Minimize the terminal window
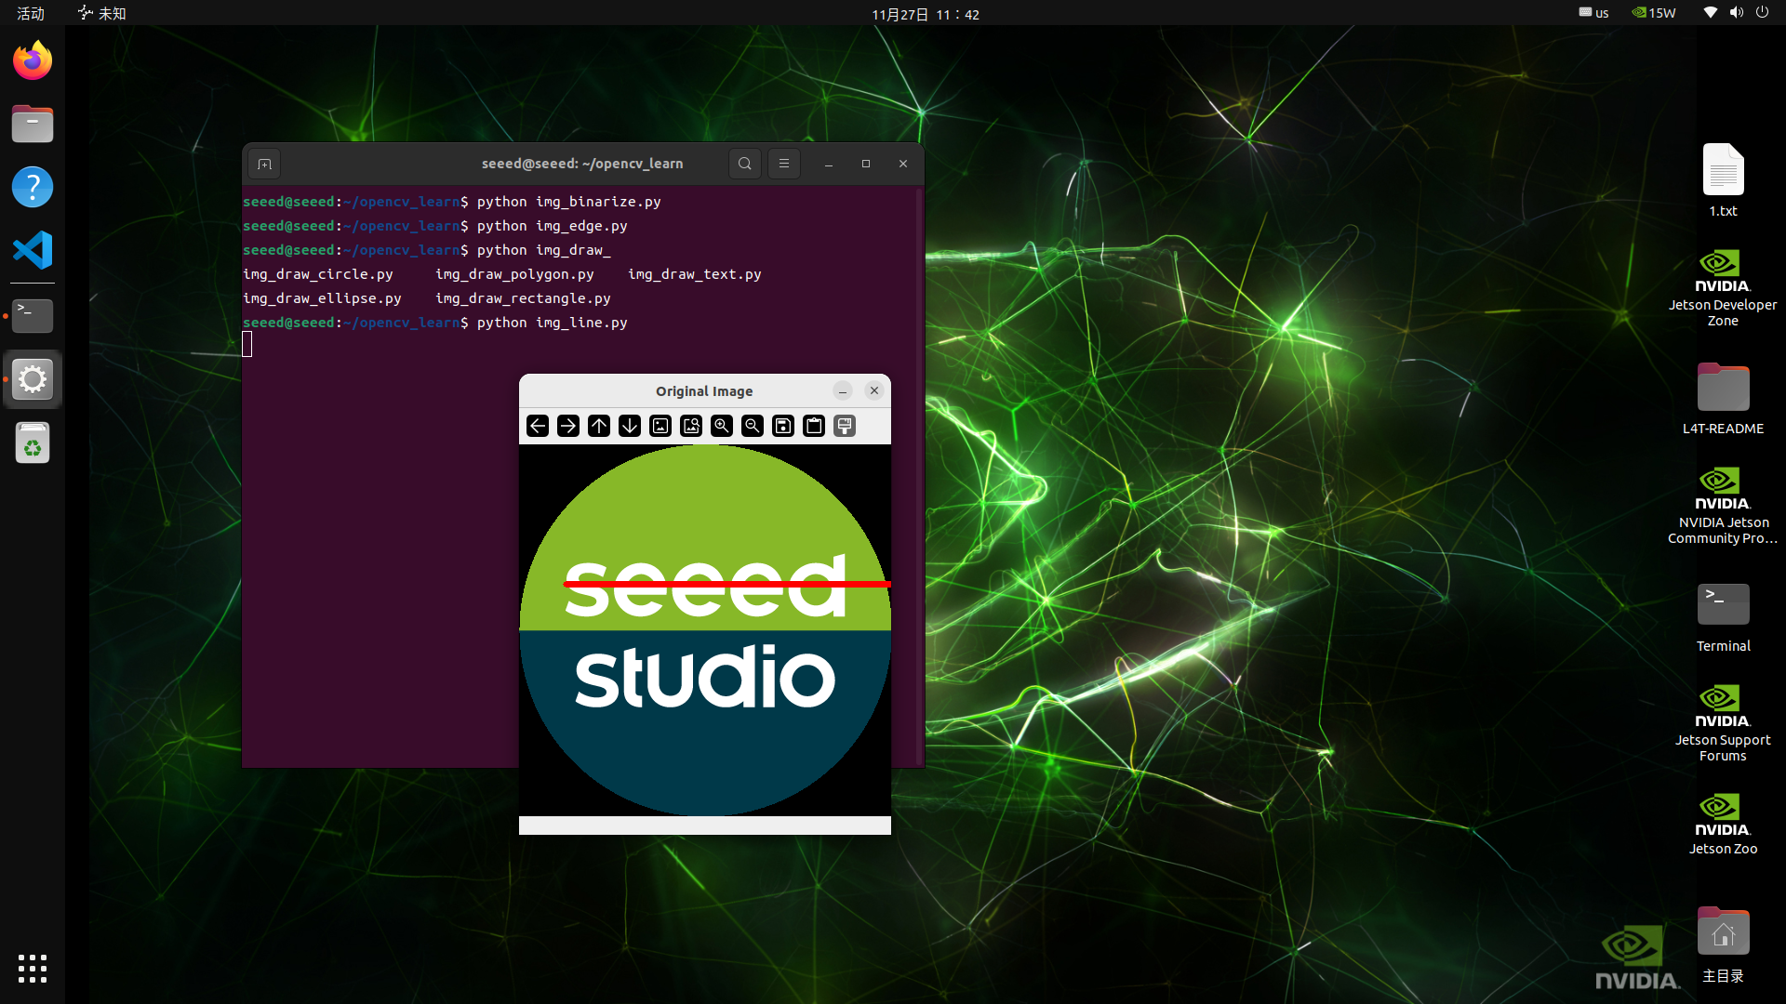 (828, 164)
